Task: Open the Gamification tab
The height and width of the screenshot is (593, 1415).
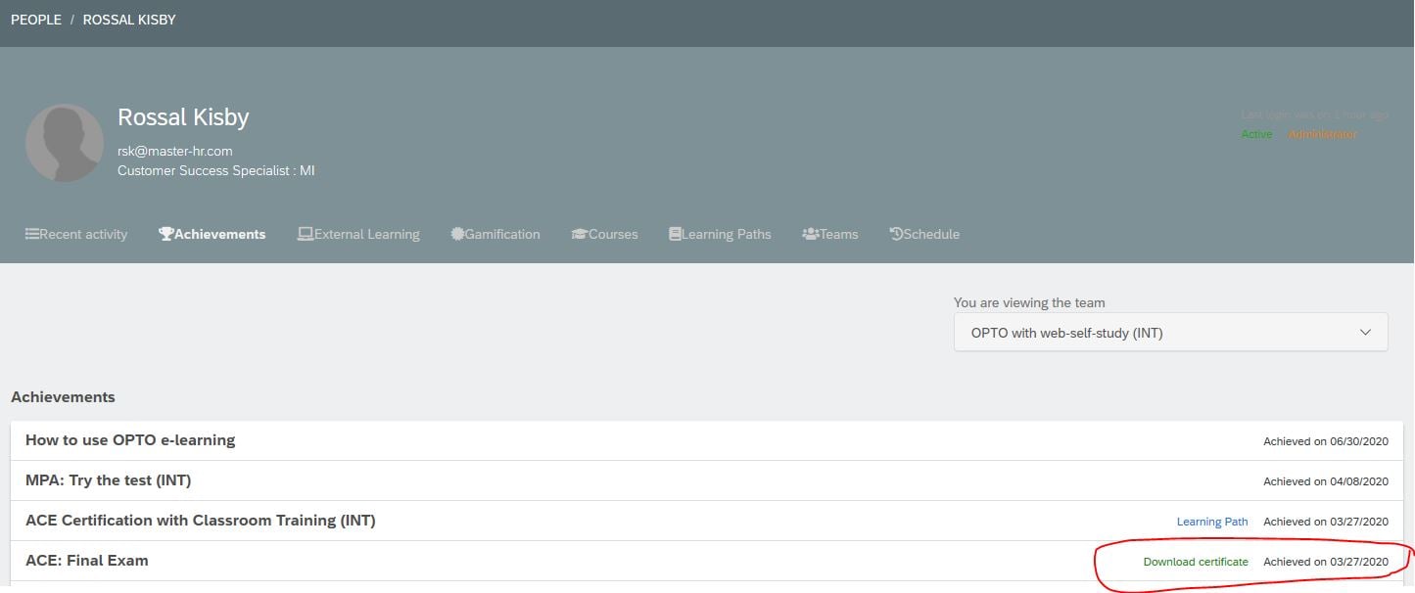Action: (x=502, y=235)
